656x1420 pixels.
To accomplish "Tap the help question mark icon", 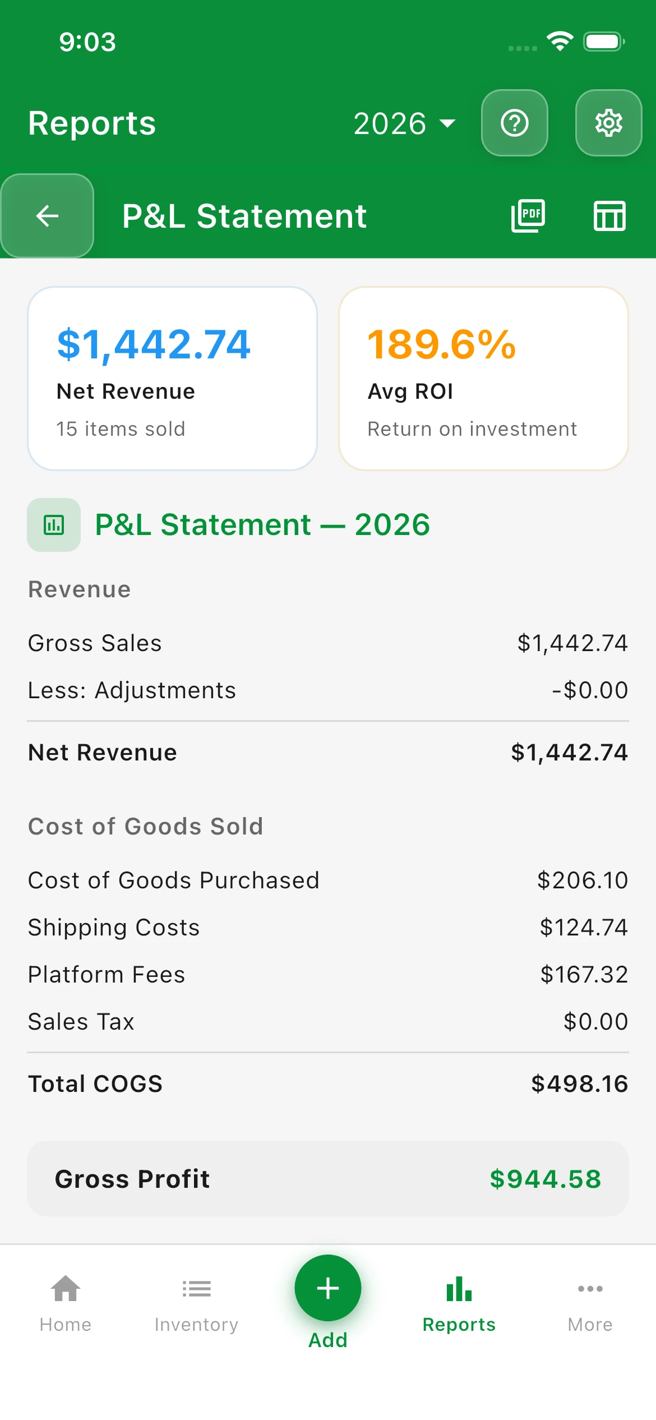I will pos(514,123).
